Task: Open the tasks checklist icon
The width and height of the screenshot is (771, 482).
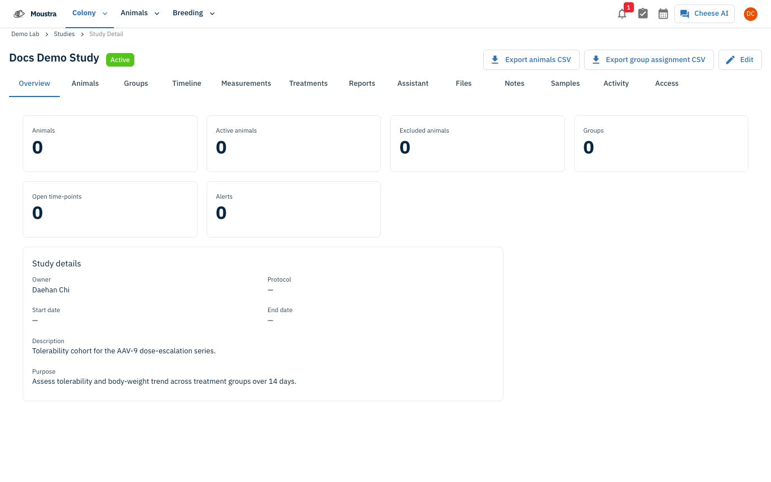Action: tap(643, 14)
